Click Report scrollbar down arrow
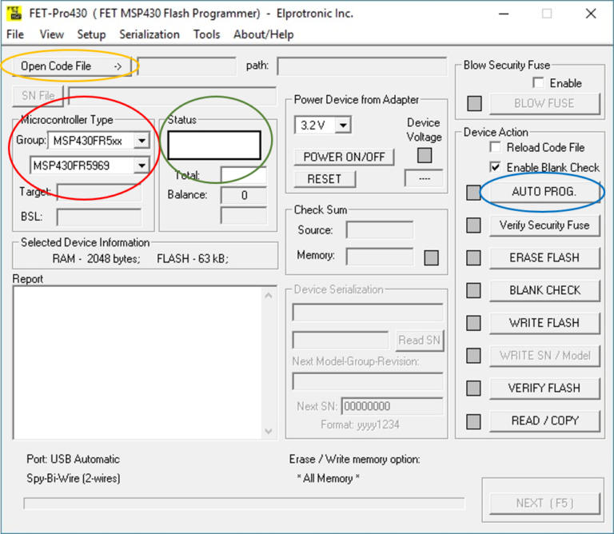 coord(269,431)
